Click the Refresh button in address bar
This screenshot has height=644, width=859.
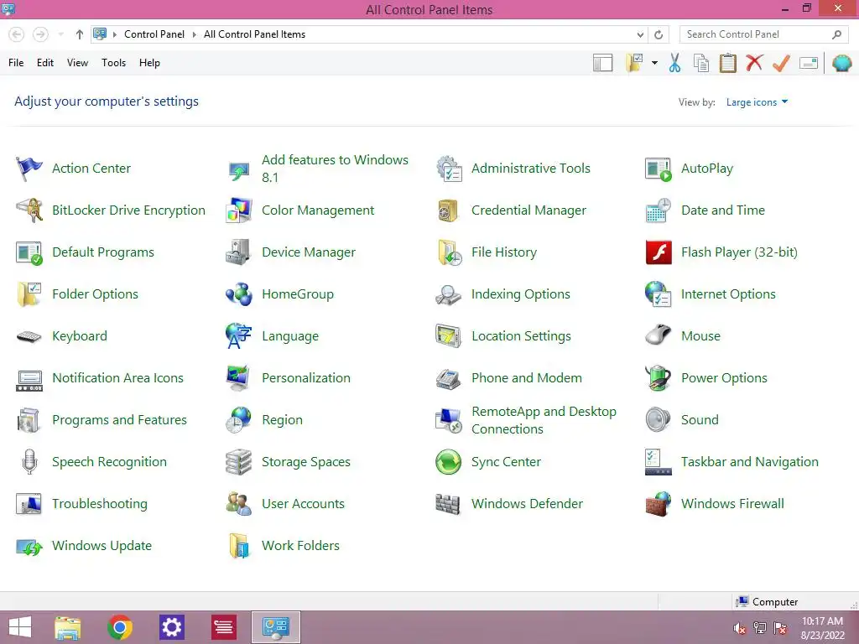coord(659,34)
